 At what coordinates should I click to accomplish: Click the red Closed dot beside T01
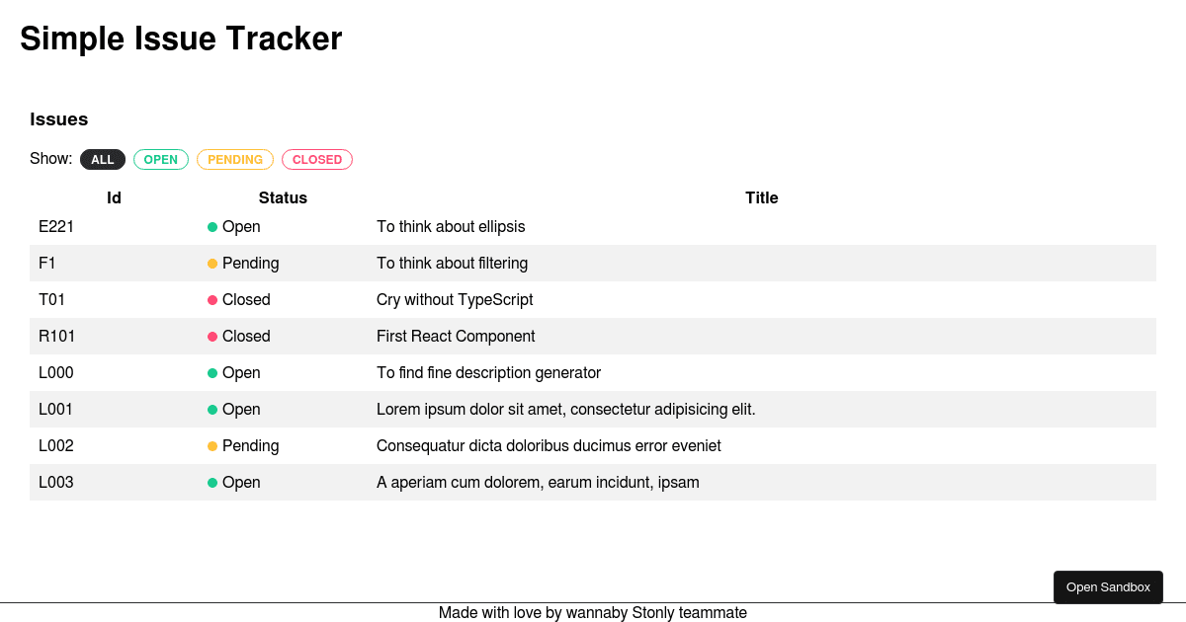[212, 299]
